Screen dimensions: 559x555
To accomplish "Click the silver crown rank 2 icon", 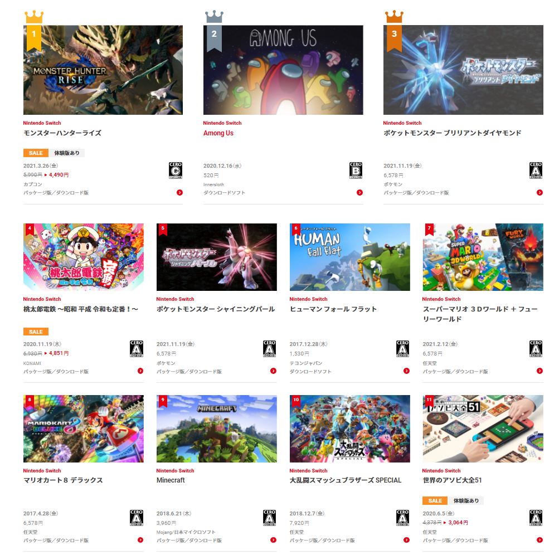I will point(214,17).
